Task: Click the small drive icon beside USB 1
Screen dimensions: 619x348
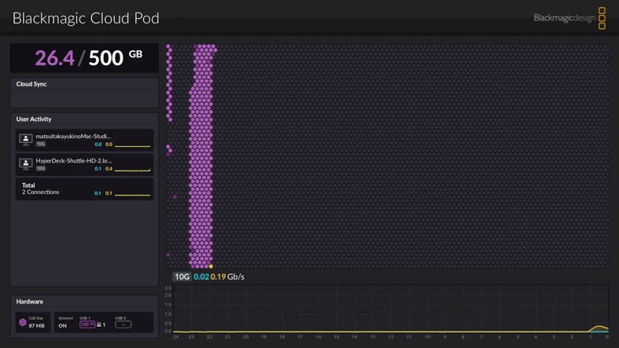Action: (98, 324)
